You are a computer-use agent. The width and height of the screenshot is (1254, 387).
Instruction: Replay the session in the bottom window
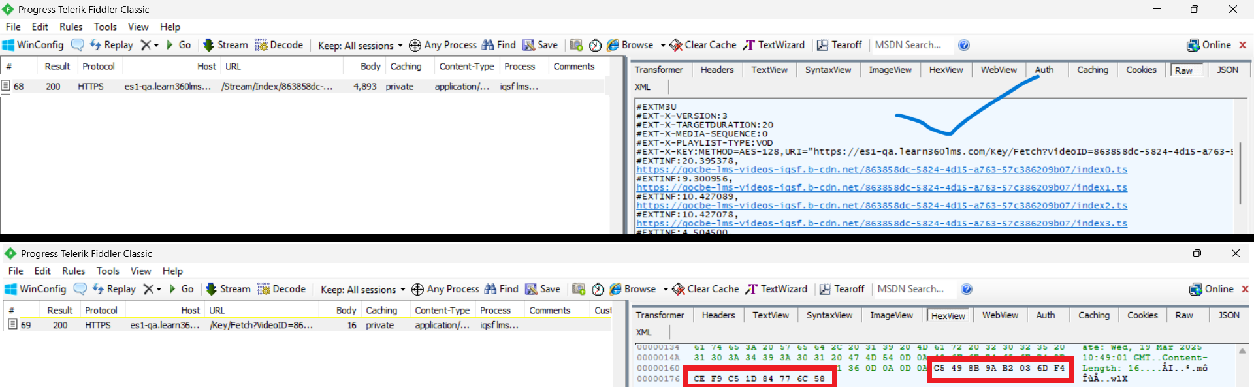(x=114, y=289)
